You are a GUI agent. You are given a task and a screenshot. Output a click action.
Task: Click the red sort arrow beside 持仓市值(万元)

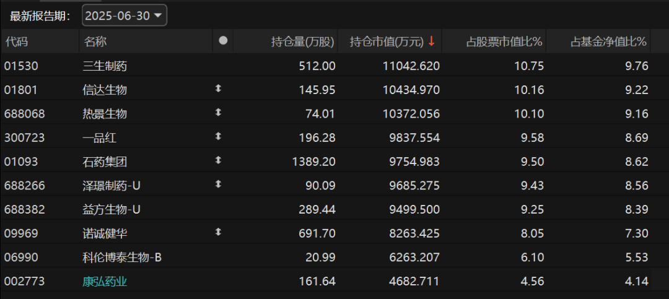[x=432, y=41]
